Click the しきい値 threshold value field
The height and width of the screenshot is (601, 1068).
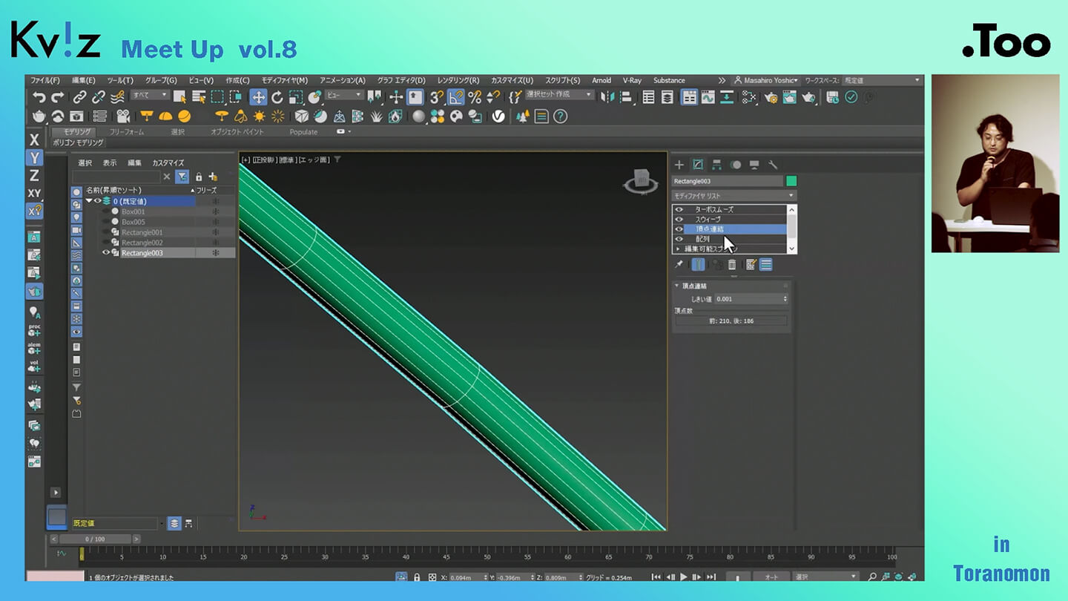[748, 299]
